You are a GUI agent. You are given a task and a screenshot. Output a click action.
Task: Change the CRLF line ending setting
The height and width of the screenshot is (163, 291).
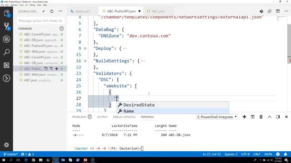[x=257, y=154]
